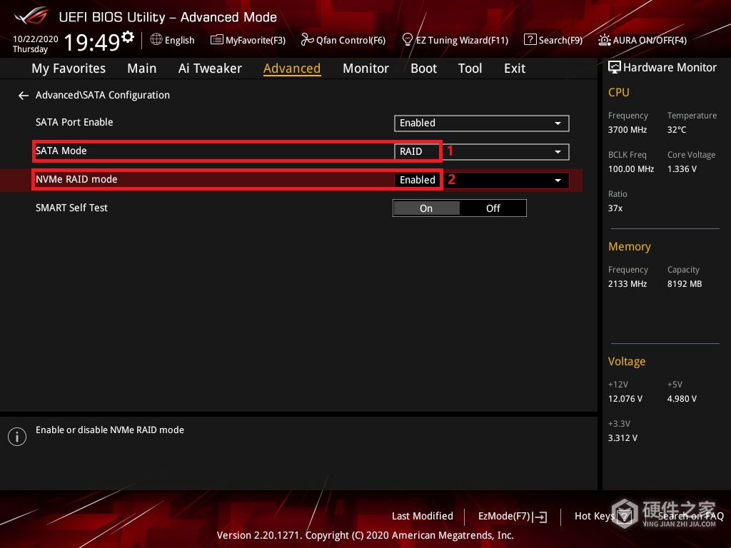Click the CPU temperature value 32°C
The image size is (731, 548).
point(677,130)
